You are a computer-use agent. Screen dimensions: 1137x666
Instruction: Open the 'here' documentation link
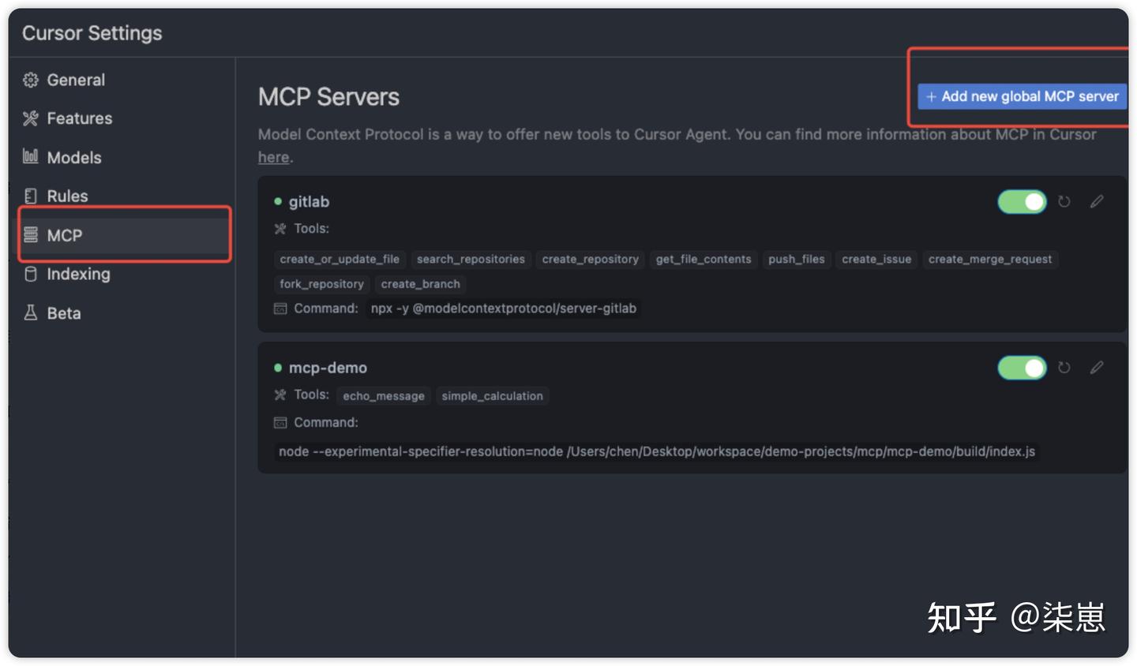(273, 157)
